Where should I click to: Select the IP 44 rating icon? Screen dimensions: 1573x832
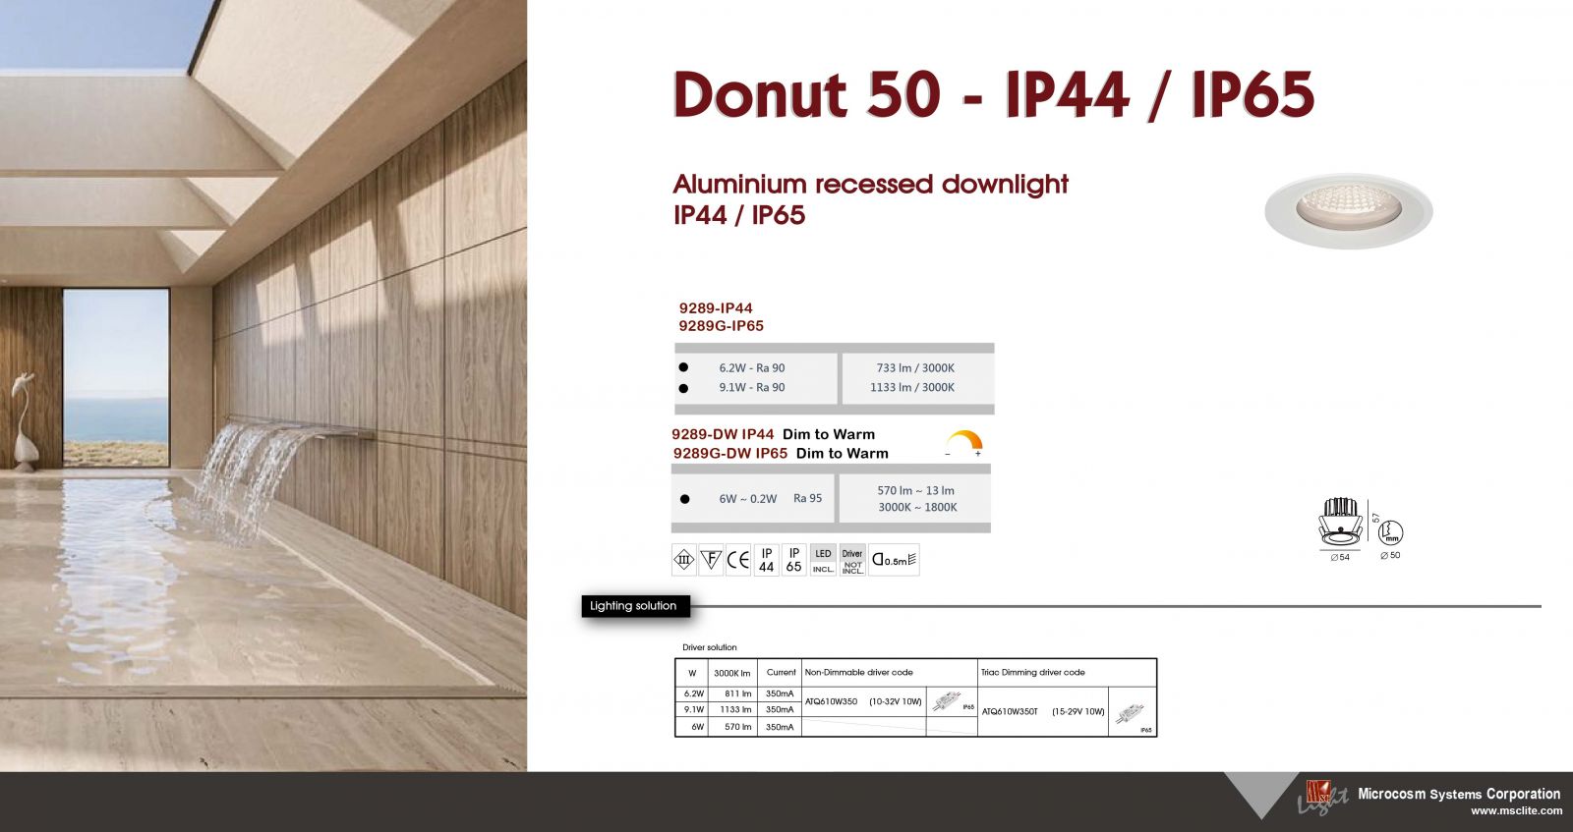pos(767,560)
